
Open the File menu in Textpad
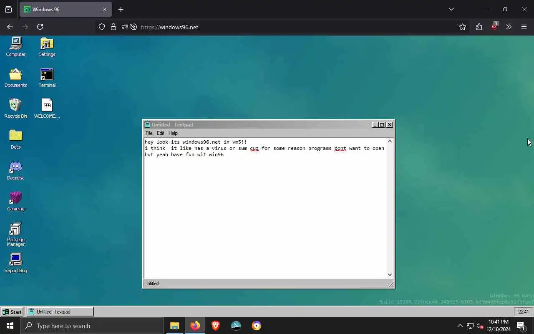(x=149, y=133)
